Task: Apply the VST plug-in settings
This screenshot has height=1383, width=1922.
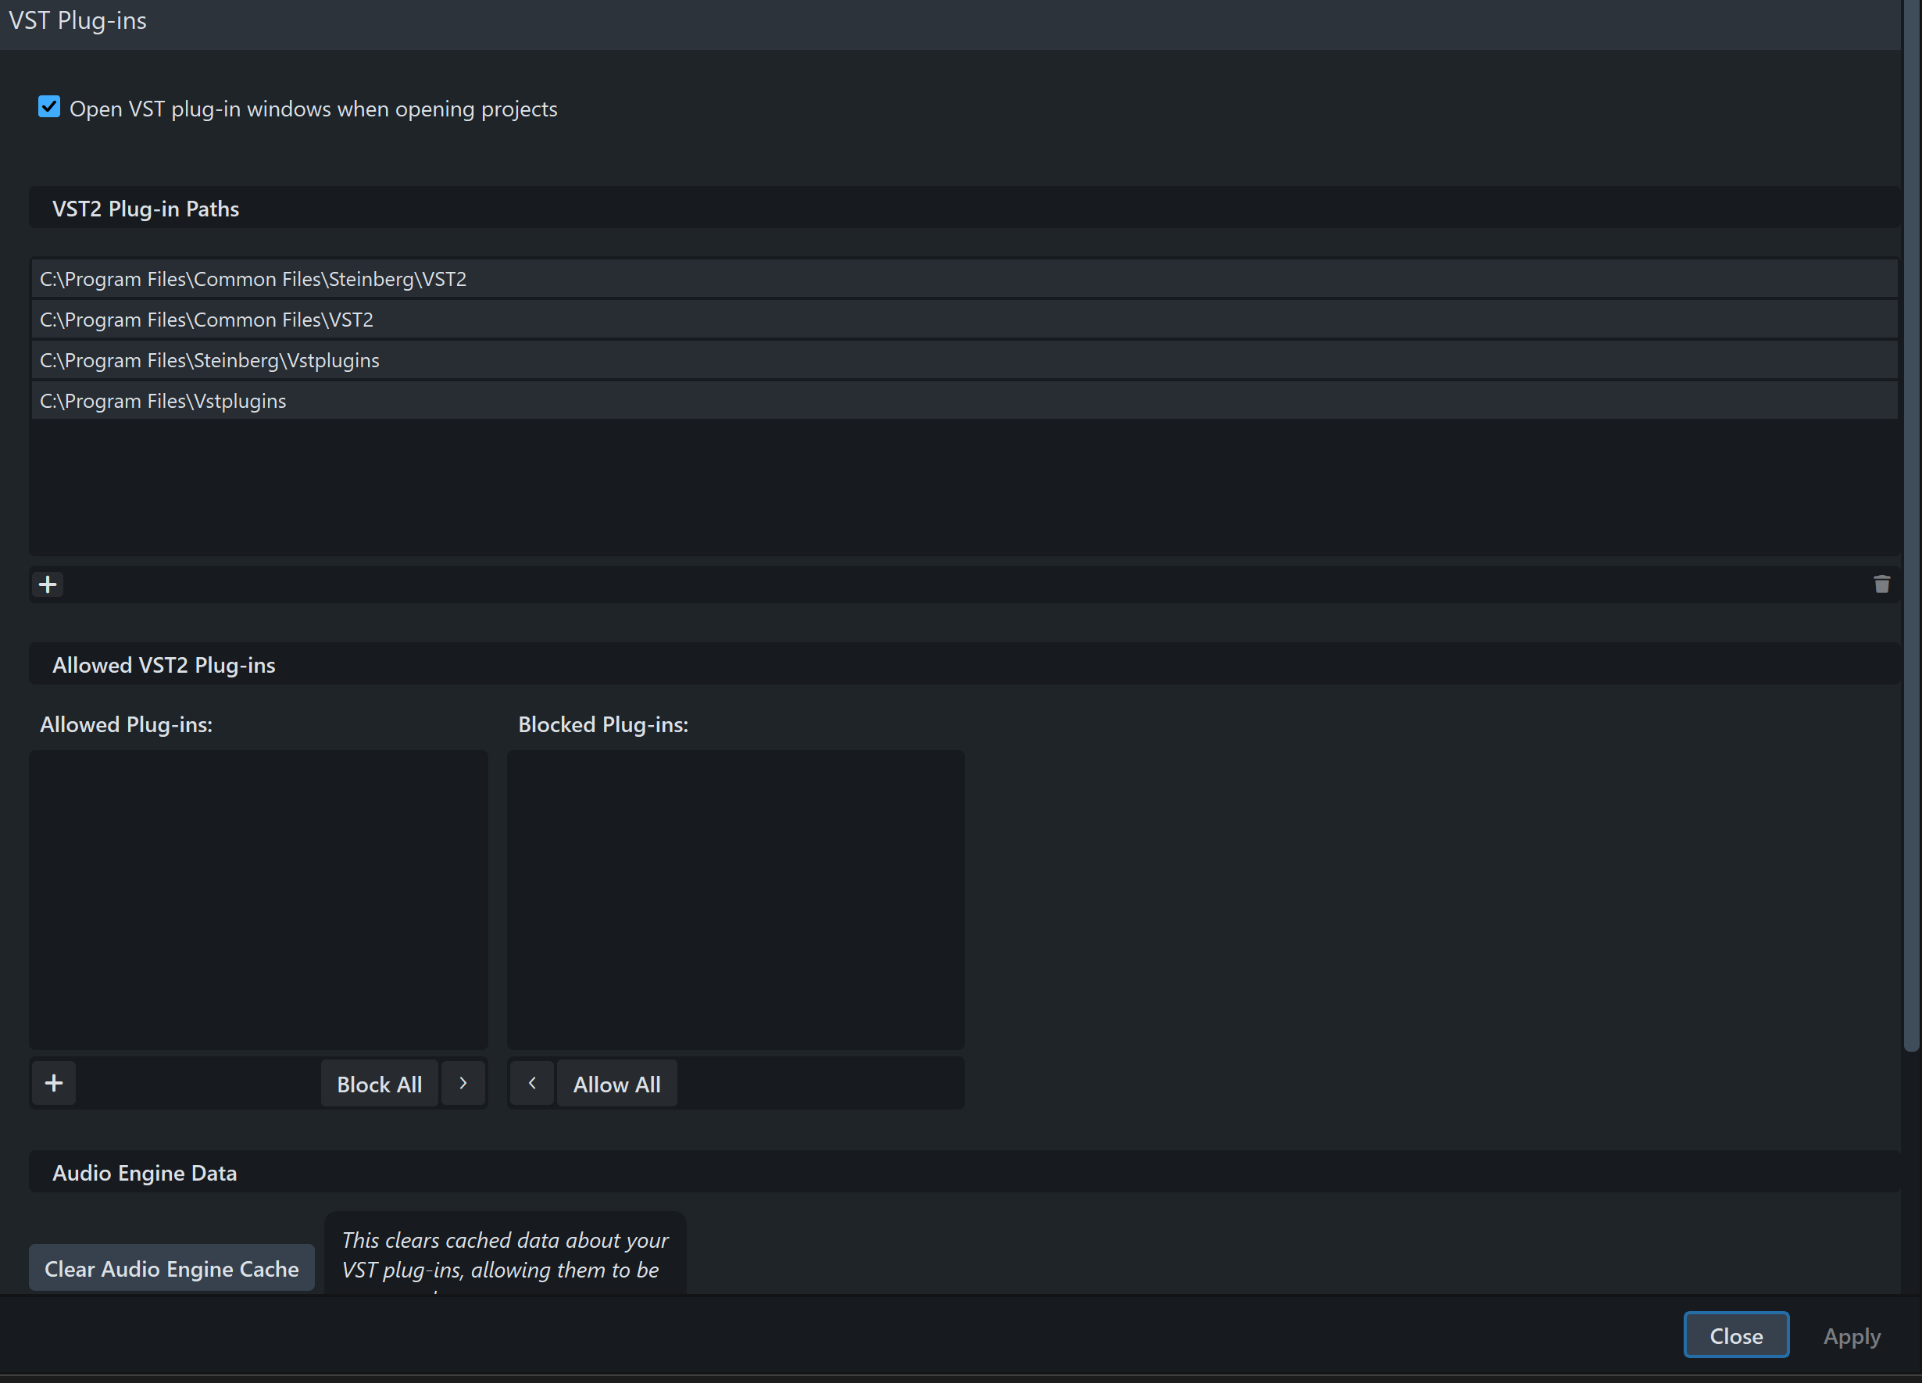Action: [1851, 1336]
